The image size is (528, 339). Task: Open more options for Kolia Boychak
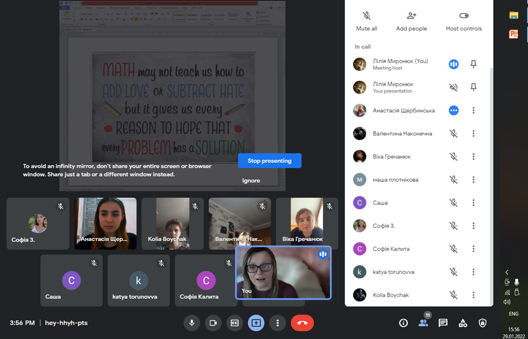473,295
